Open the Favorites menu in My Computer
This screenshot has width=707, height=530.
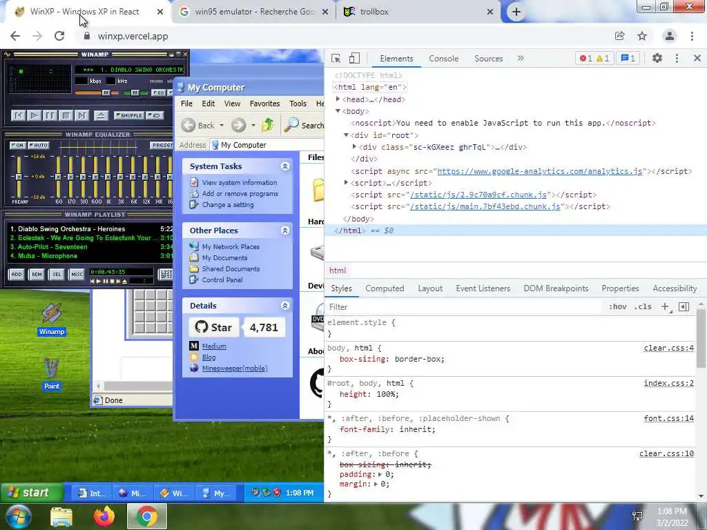tap(264, 104)
